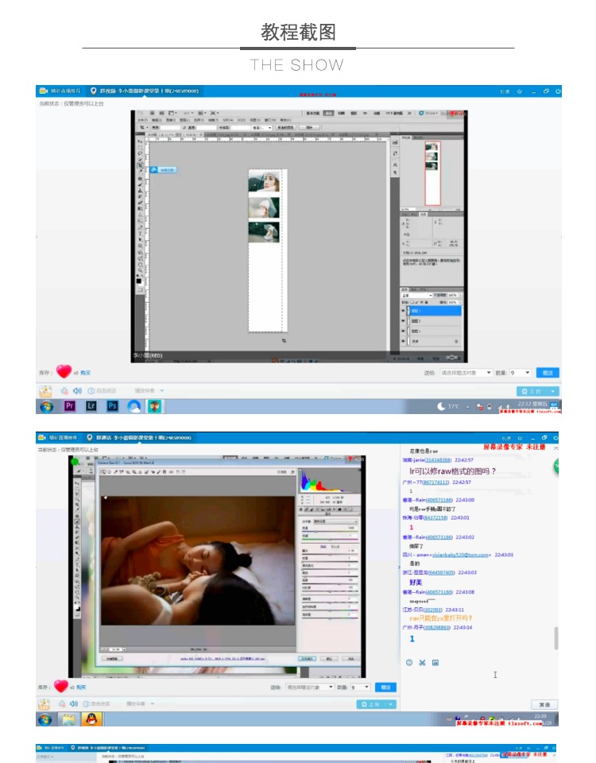Open recipient dropdown 请选择赠送对象 in first screenshot
This screenshot has height=763, width=596.
(x=466, y=373)
